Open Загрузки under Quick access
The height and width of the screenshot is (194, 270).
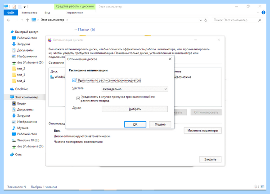[23, 44]
